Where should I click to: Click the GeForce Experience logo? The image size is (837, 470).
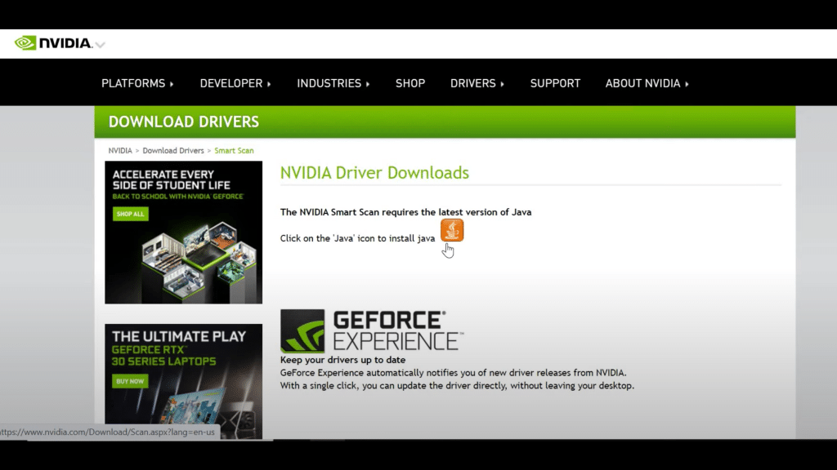click(x=372, y=331)
